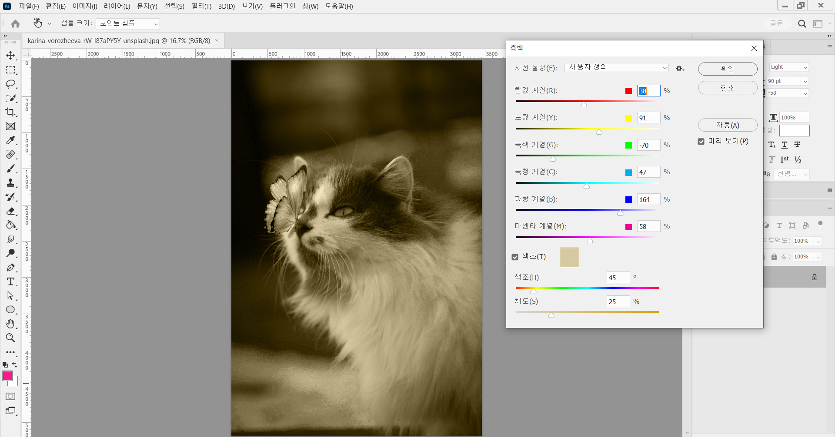Select the Healing Brush tool

click(10, 155)
